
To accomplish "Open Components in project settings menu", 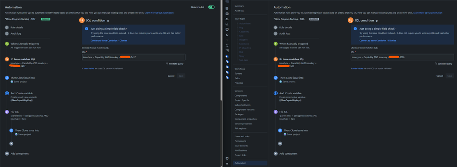I will click(x=241, y=96).
